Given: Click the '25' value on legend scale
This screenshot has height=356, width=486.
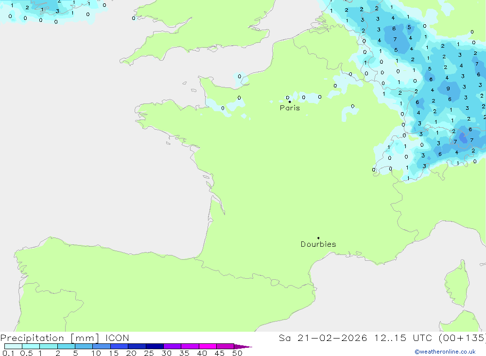Looking at the screenshot, I should click(149, 353).
